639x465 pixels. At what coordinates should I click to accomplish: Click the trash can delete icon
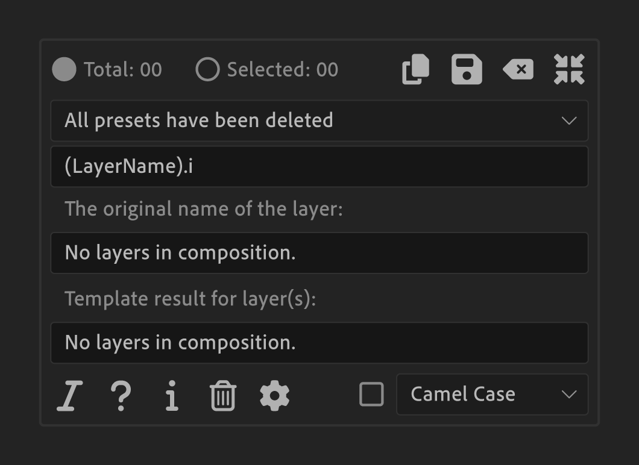tap(223, 396)
